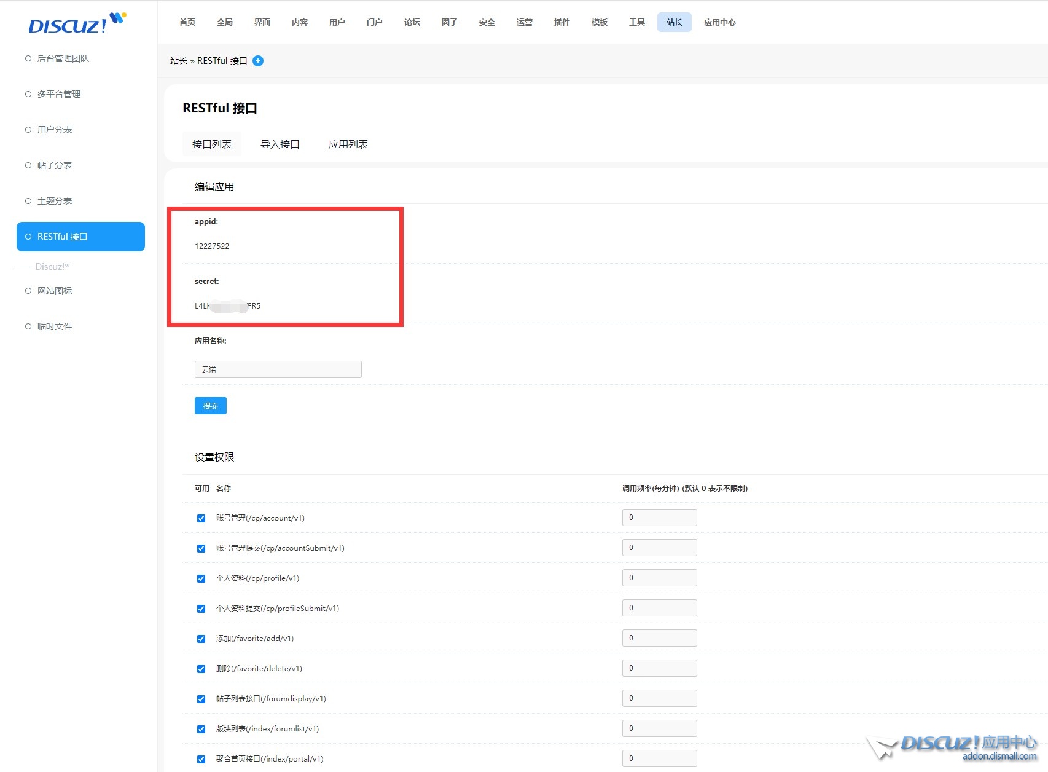Focus the rate field for 版块列表
This screenshot has height=772, width=1048.
tap(659, 728)
